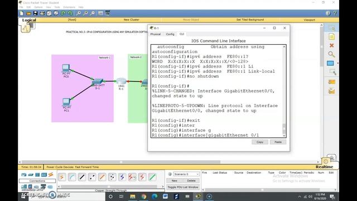The height and width of the screenshot is (201, 357).
Task: Switch to the Physical tab of R-1
Action: [x=156, y=34]
